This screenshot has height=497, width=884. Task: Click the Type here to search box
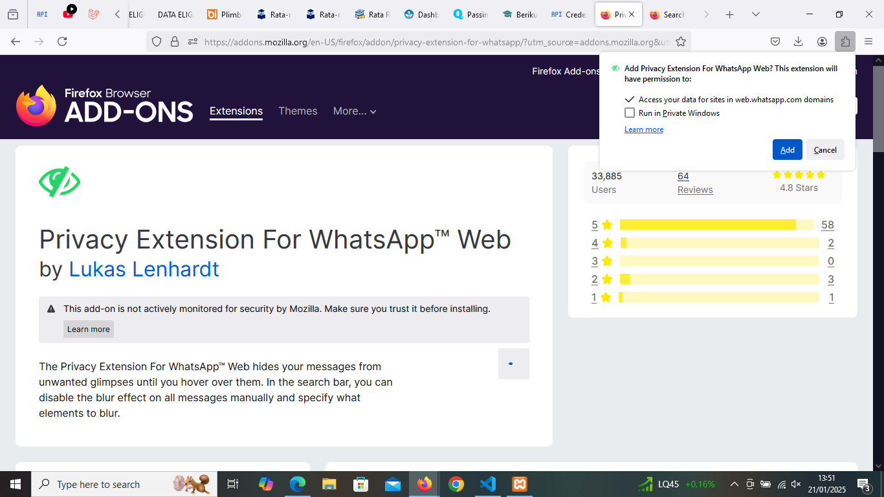[x=123, y=484]
